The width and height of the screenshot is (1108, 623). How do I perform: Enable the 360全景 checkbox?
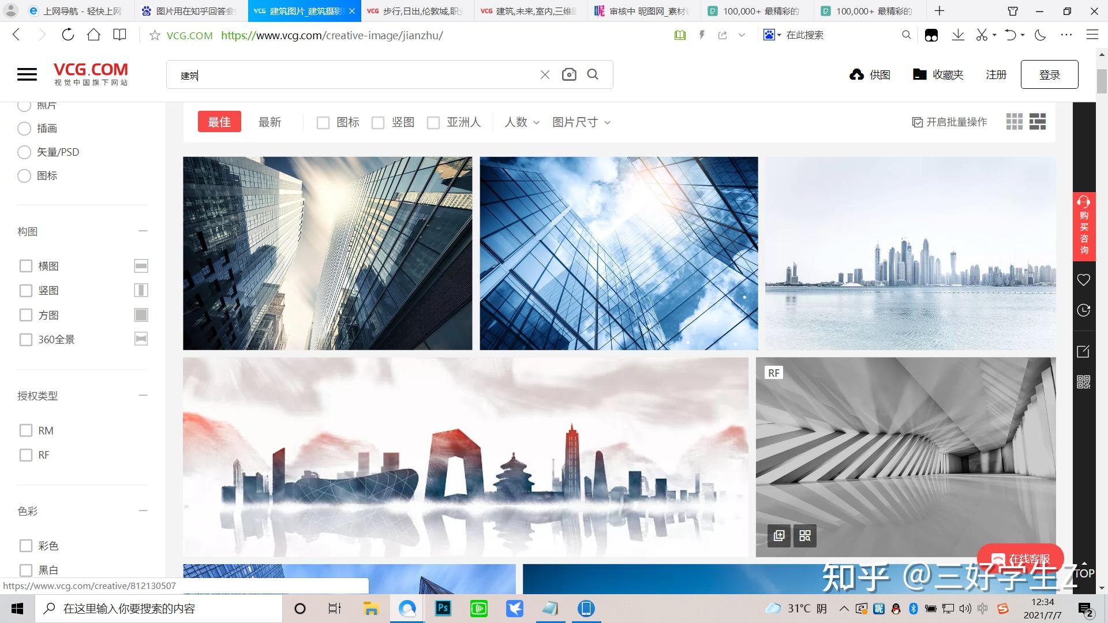pyautogui.click(x=26, y=340)
